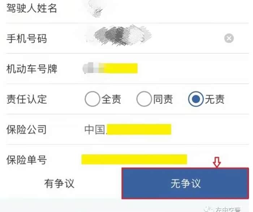Click the red down arrow marker
The height and width of the screenshot is (212, 253).
217,162
